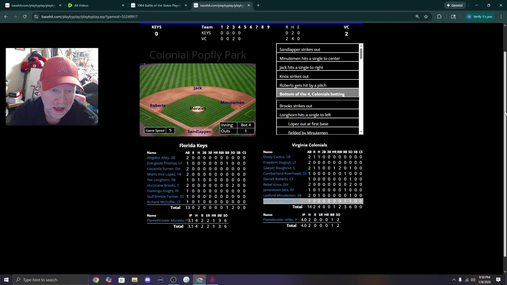Open Flamethrower Morales pitcher link
Image resolution: width=507 pixels, height=285 pixels.
coord(167,220)
